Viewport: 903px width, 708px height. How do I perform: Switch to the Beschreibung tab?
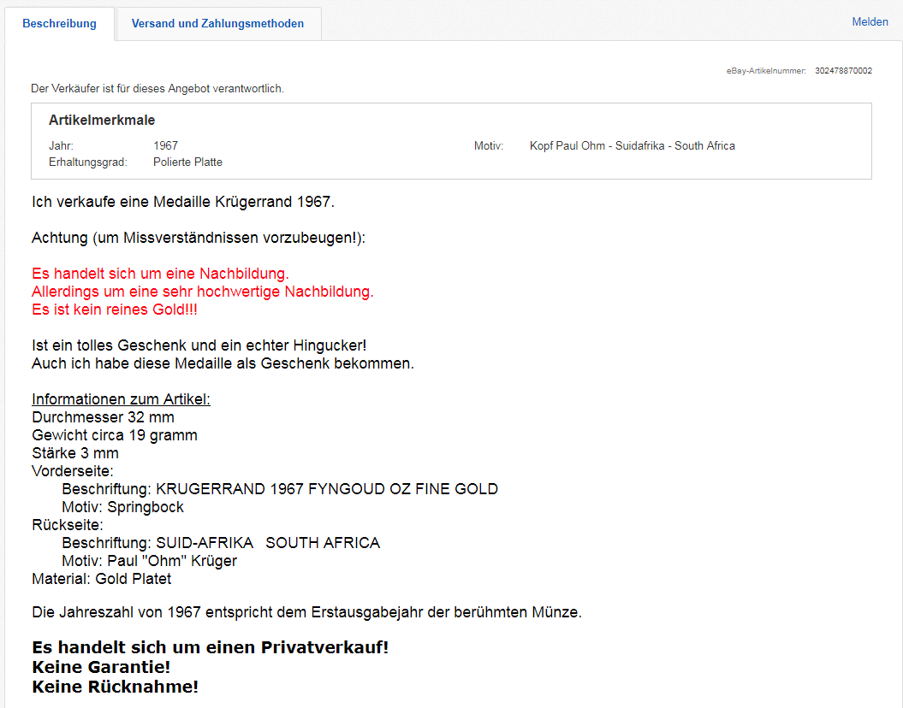(x=59, y=24)
